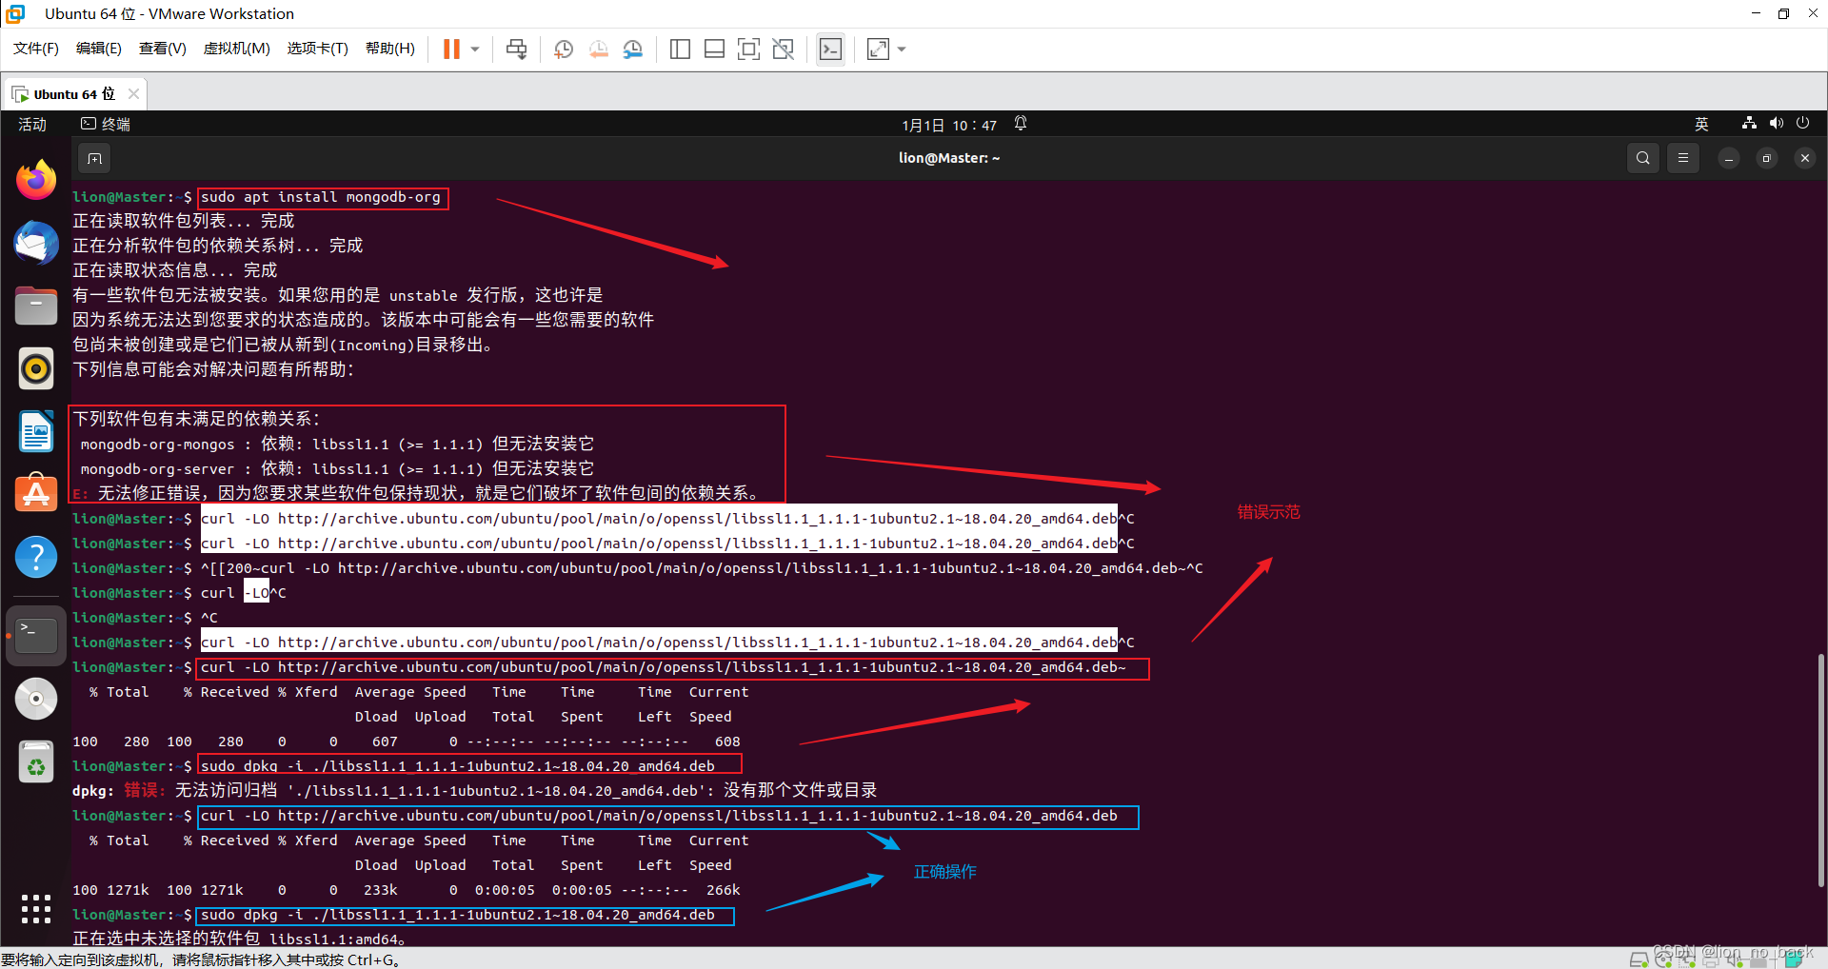Open Rhythmbox music player from the dock

click(36, 368)
